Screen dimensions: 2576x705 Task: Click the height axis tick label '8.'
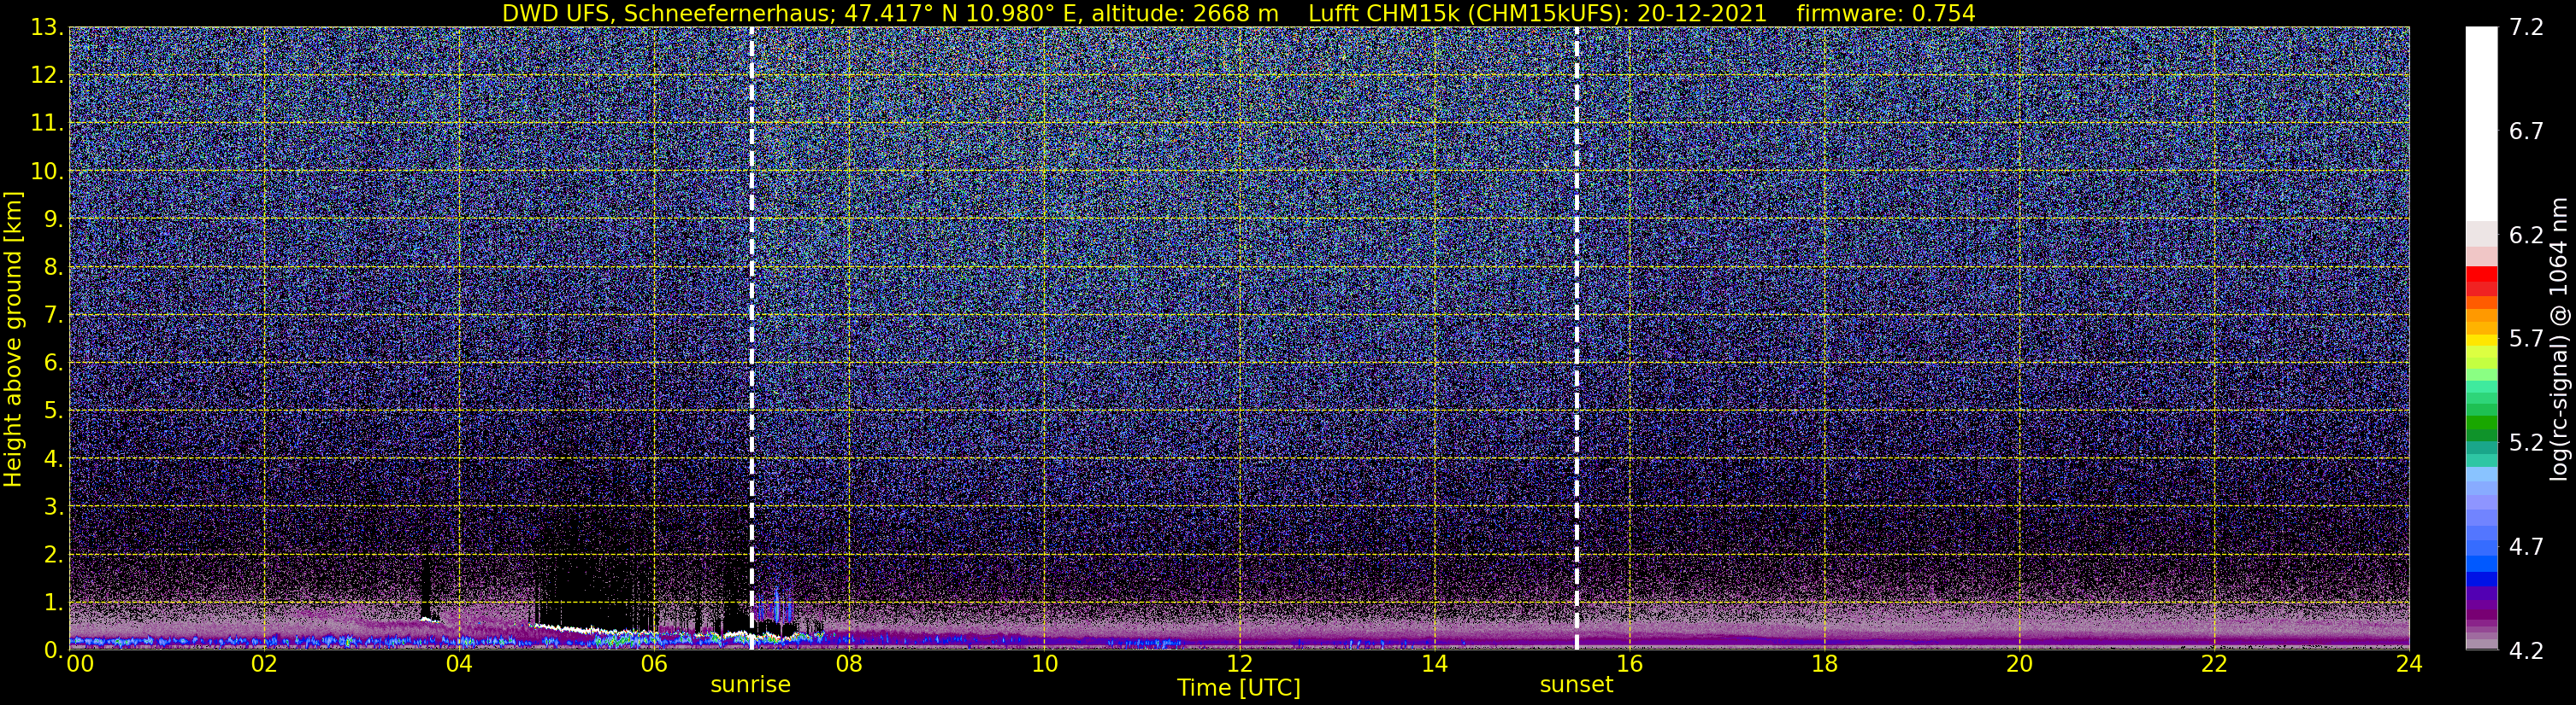53,268
